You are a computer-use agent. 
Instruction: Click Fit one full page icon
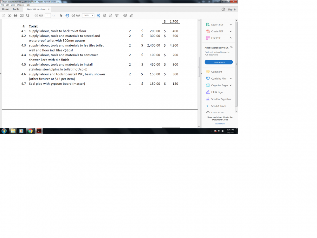pos(105,16)
